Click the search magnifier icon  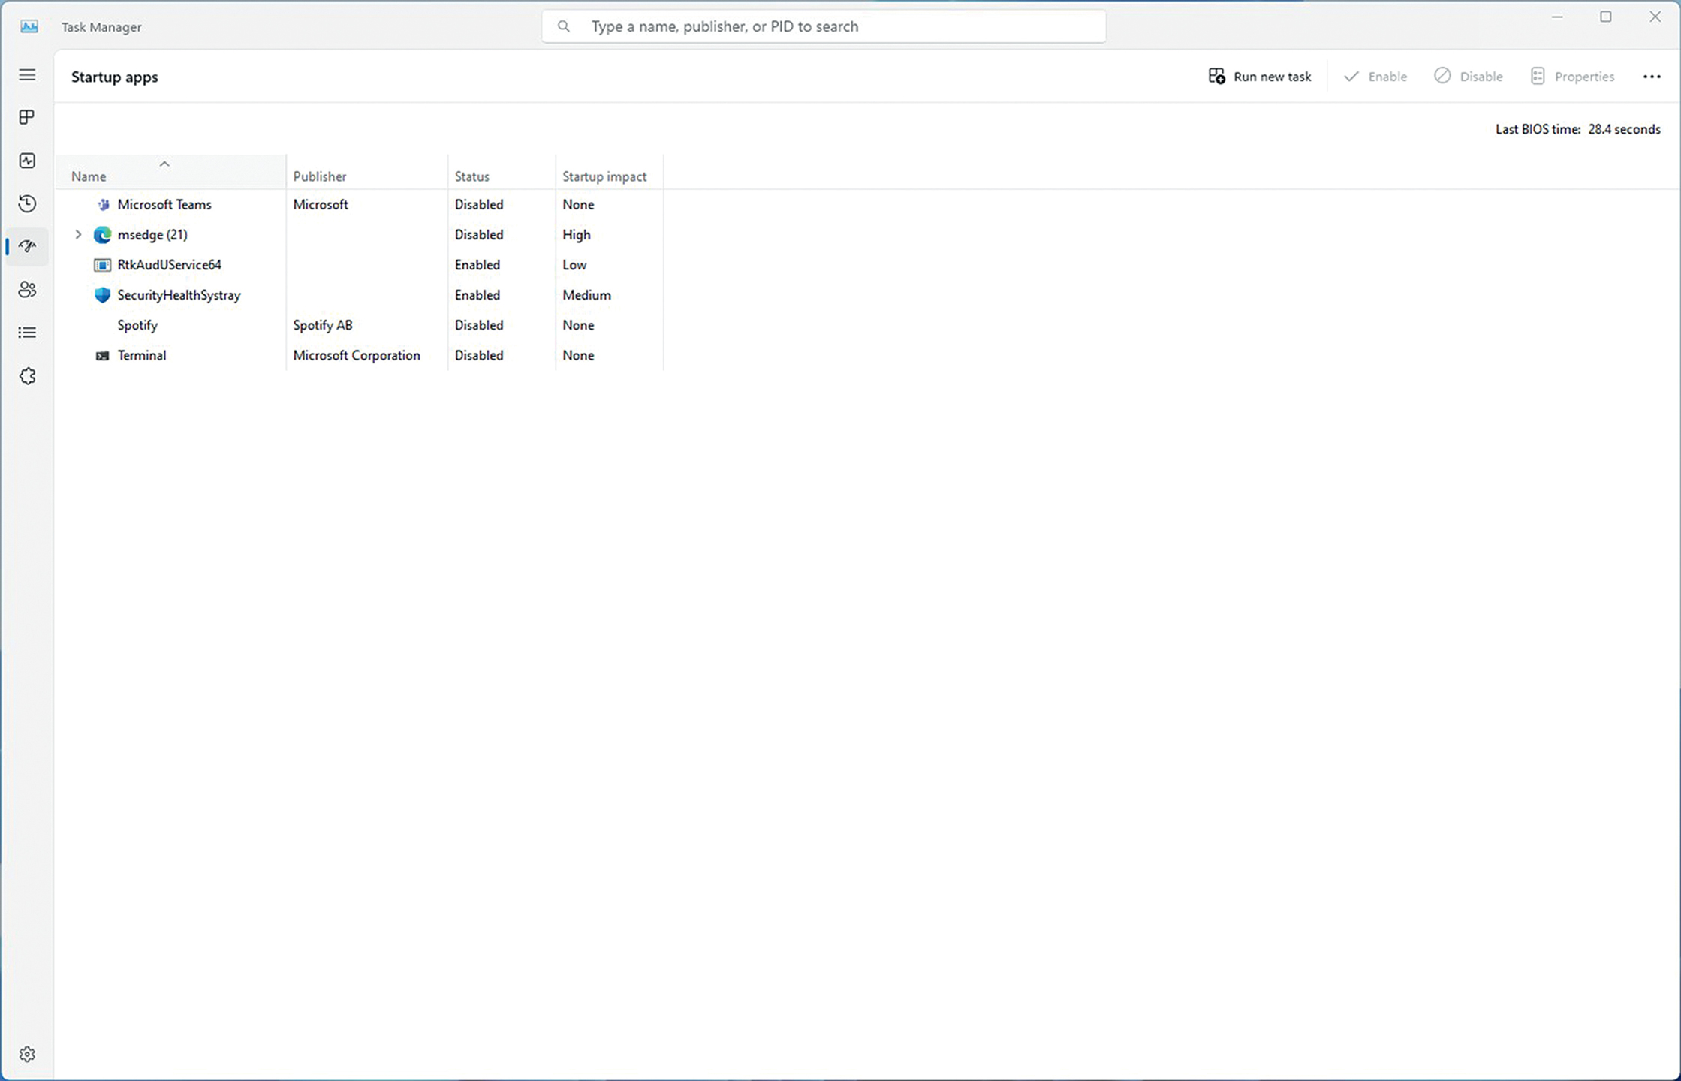563,26
